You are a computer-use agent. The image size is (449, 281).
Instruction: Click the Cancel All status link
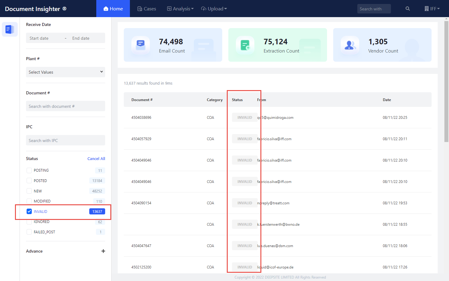pyautogui.click(x=96, y=159)
